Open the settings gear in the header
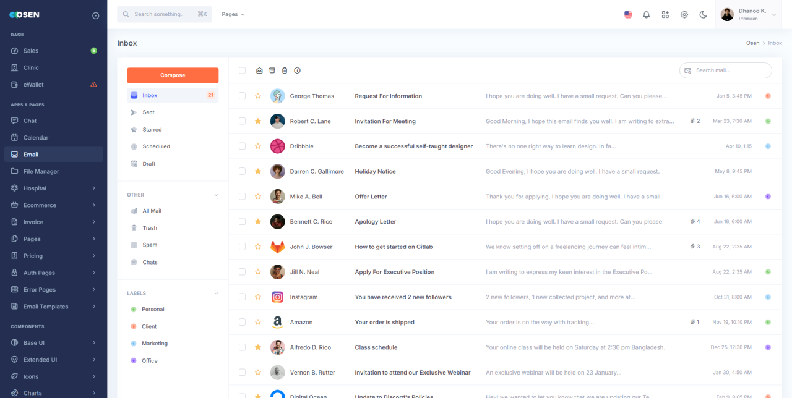The width and height of the screenshot is (792, 398). click(684, 14)
